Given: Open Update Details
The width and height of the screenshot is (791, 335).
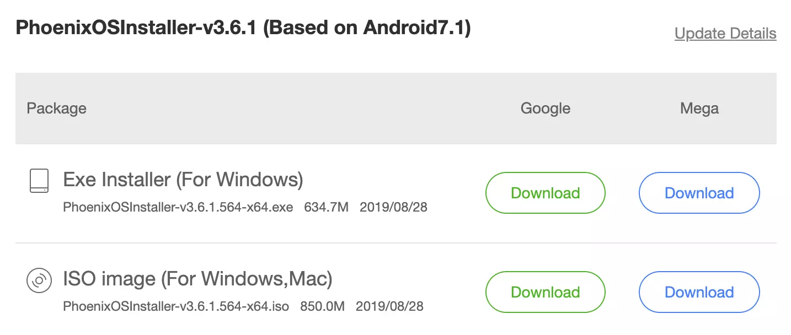Looking at the screenshot, I should point(725,33).
